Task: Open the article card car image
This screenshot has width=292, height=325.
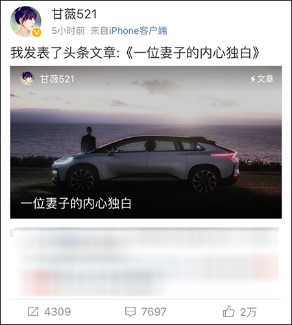Action: coord(146,142)
